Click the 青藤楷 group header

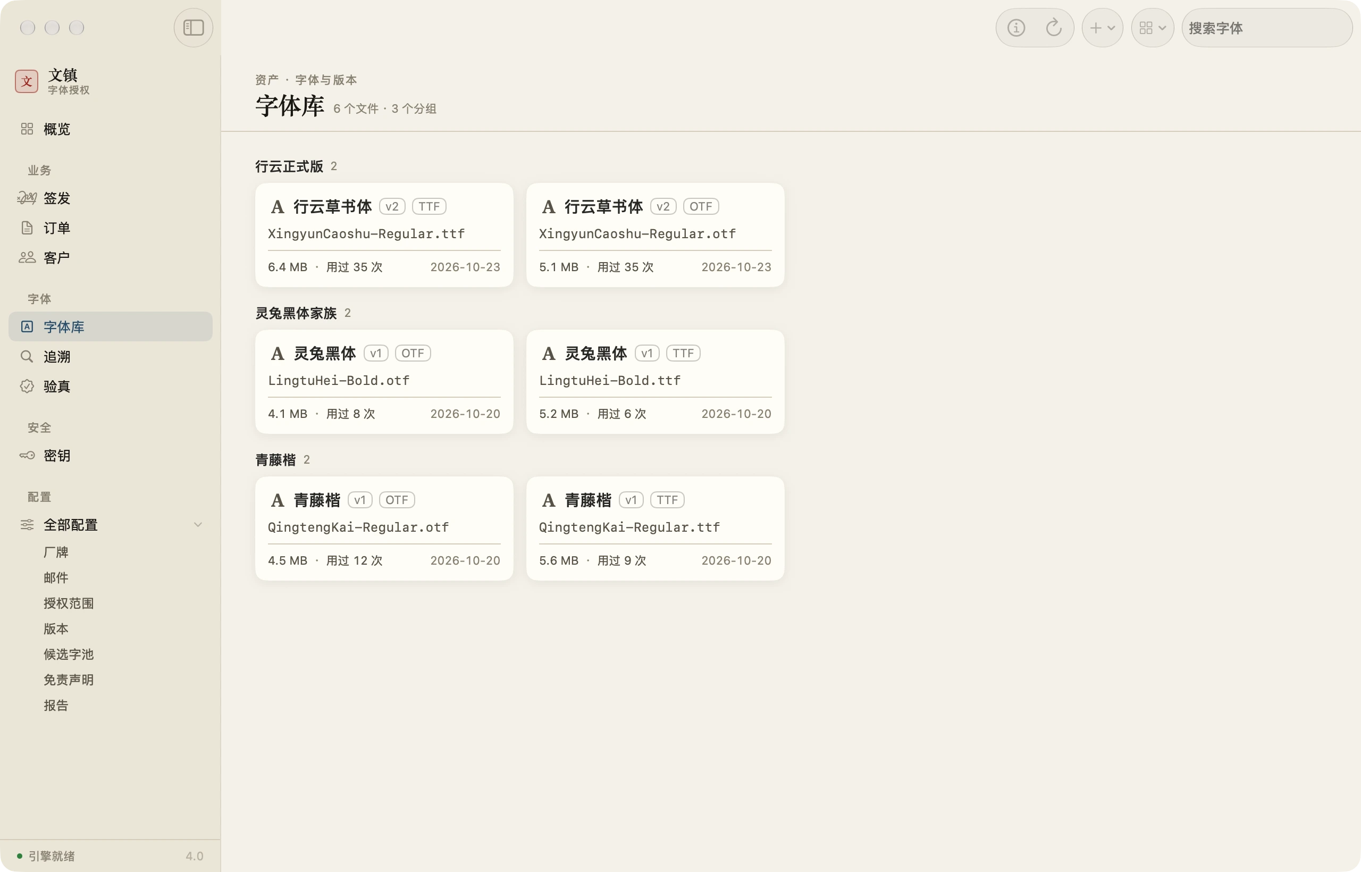point(276,459)
